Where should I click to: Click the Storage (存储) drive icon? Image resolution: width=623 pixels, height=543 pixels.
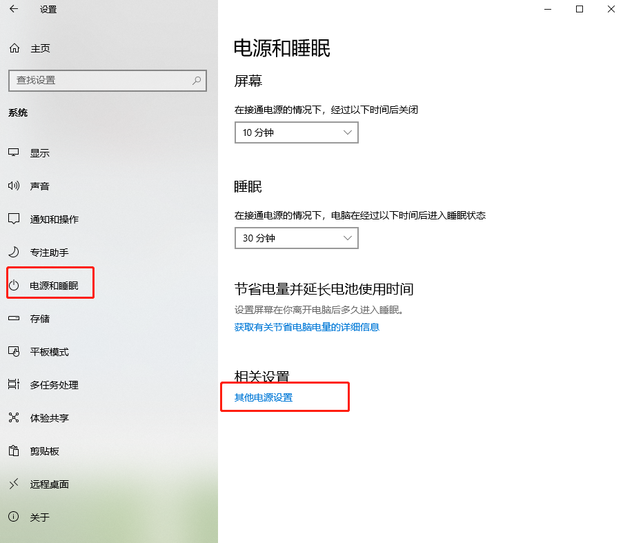pyautogui.click(x=14, y=319)
